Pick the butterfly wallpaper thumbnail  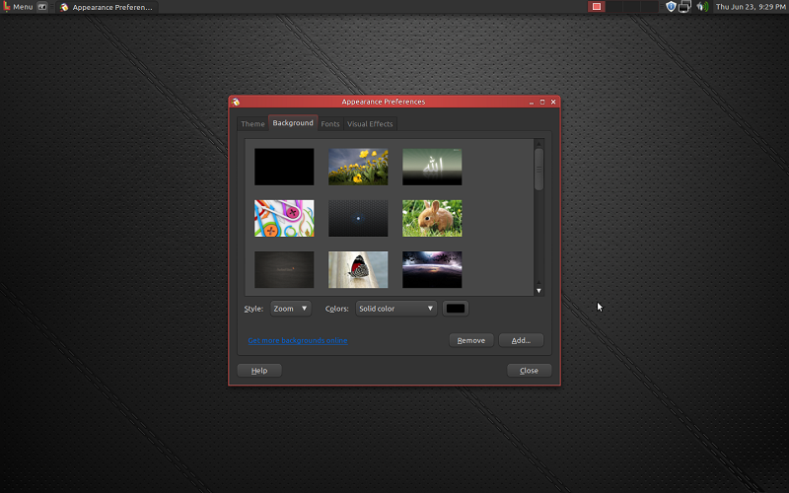[358, 269]
